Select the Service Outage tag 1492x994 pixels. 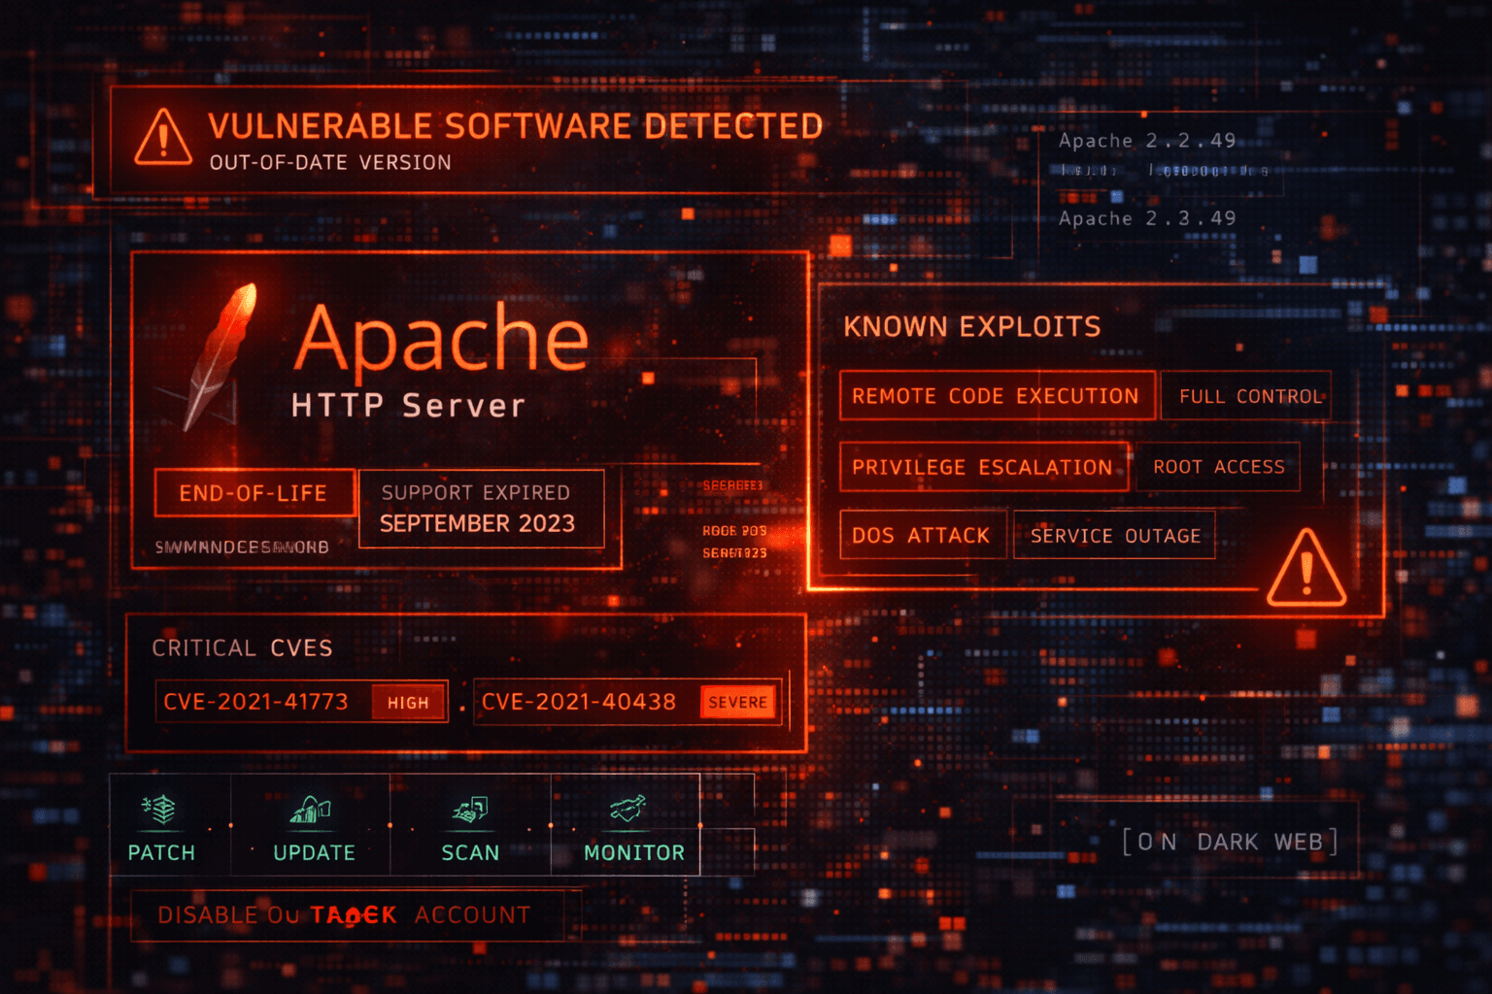pos(1114,535)
